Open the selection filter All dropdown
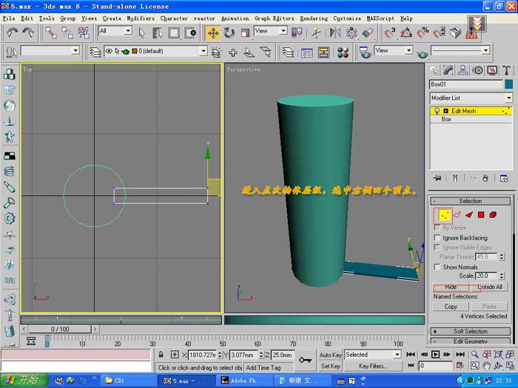Image resolution: width=518 pixels, height=388 pixels. 115,31
